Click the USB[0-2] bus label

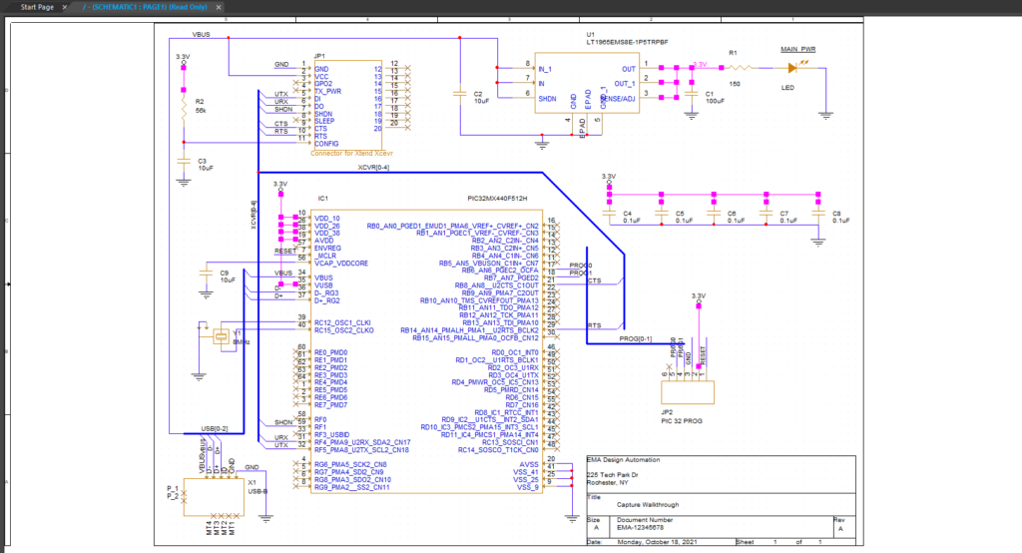(x=215, y=428)
